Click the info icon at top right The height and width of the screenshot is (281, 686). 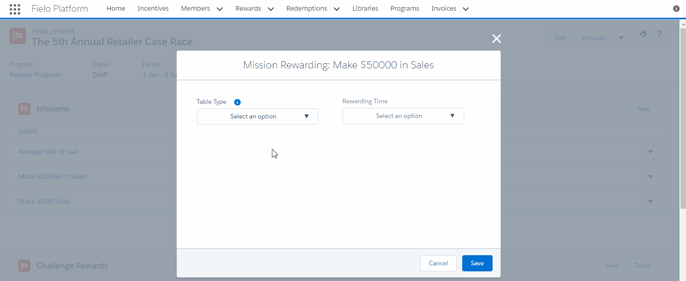click(676, 9)
